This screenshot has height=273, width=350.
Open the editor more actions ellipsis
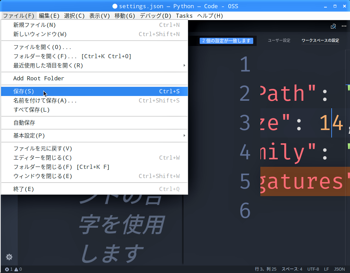344,26
